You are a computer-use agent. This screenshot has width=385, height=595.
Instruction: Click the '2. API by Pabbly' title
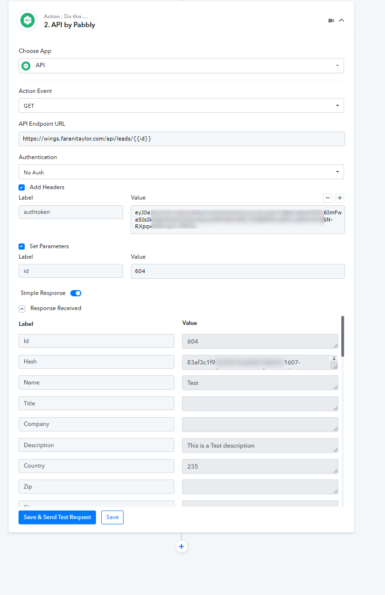click(69, 25)
